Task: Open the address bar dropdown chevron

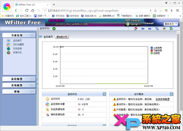Action: 161,11
